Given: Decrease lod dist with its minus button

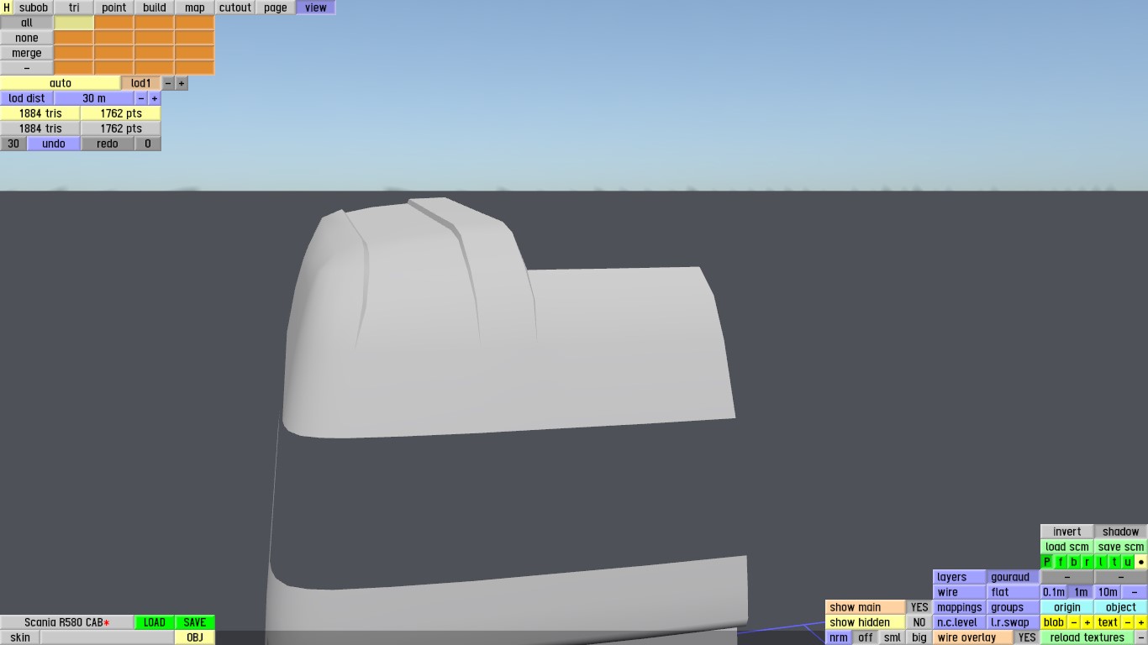Looking at the screenshot, I should click(141, 98).
